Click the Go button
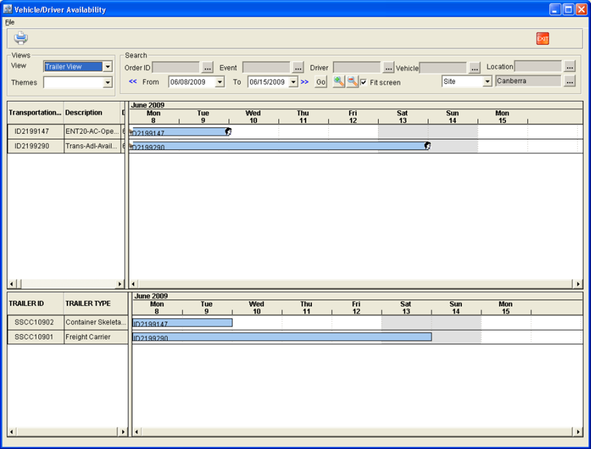The width and height of the screenshot is (591, 449). point(320,82)
